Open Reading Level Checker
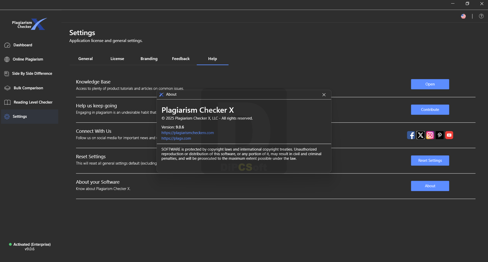Viewport: 488px width, 262px height. [29, 102]
